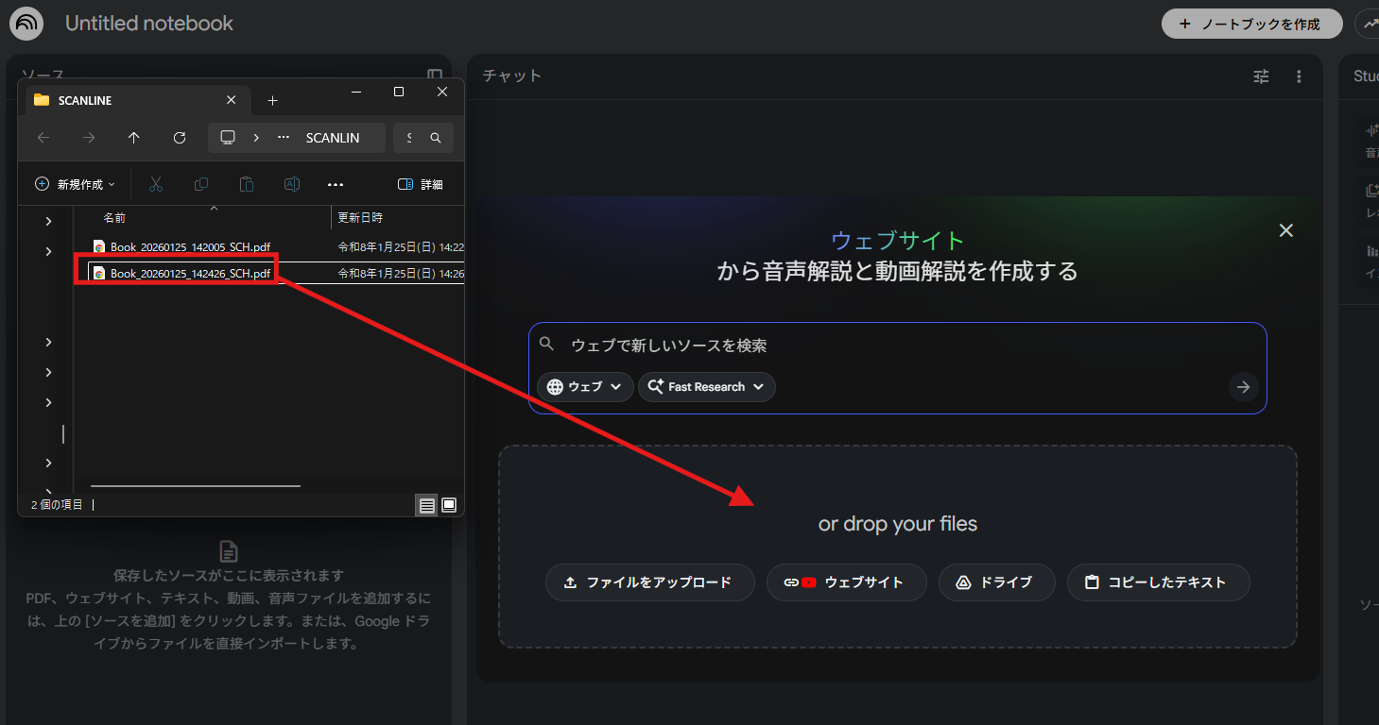Open the Fast Research dropdown

point(706,386)
